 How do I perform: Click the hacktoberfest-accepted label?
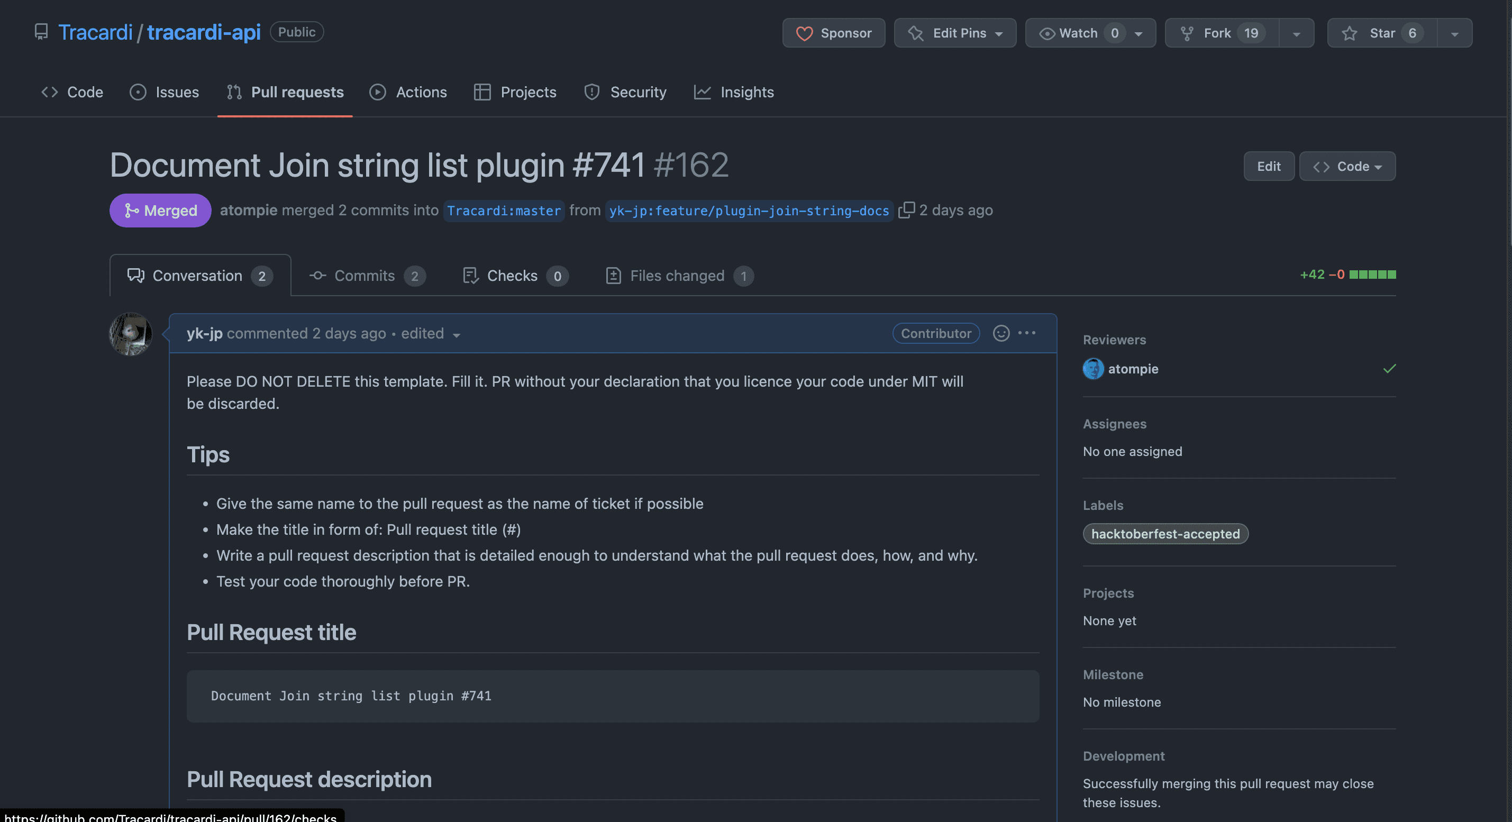[x=1165, y=534]
